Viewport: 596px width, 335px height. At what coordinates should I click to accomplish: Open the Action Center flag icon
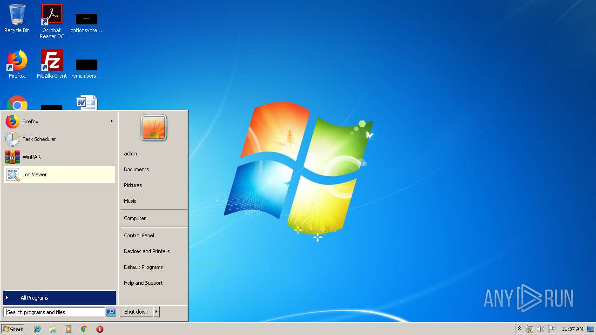click(552, 329)
